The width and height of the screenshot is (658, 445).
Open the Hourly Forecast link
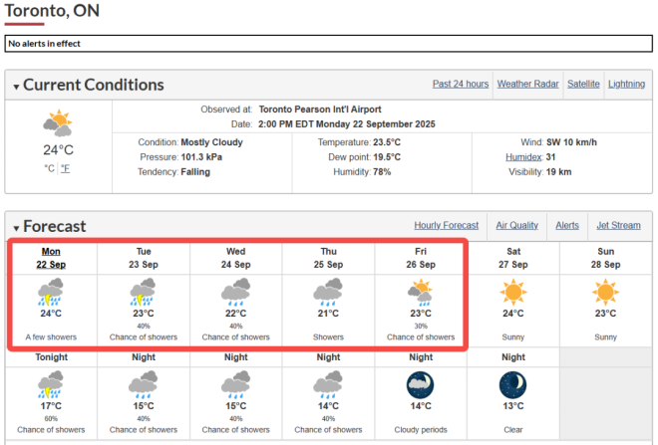pos(447,225)
